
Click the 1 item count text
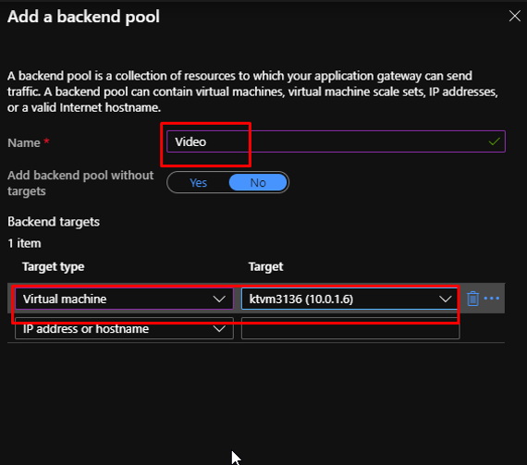[x=24, y=243]
